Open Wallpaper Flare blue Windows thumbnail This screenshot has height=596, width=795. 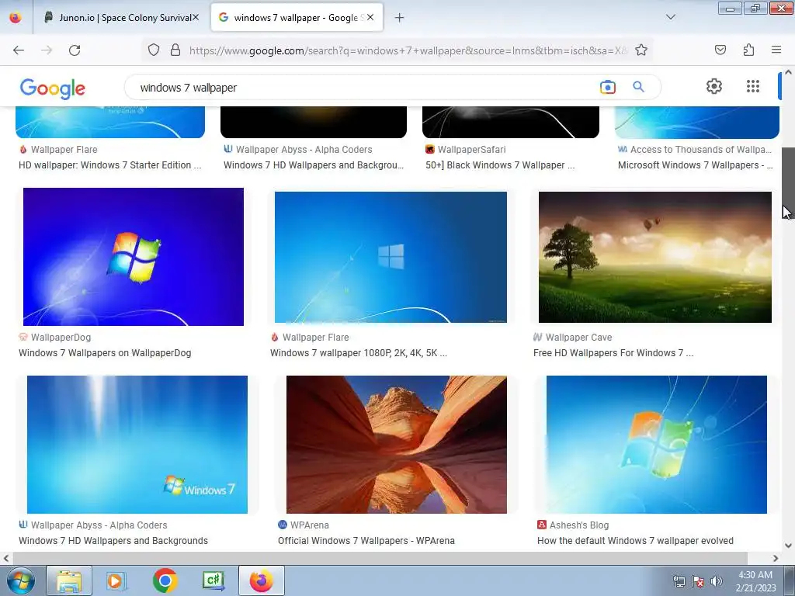[391, 257]
